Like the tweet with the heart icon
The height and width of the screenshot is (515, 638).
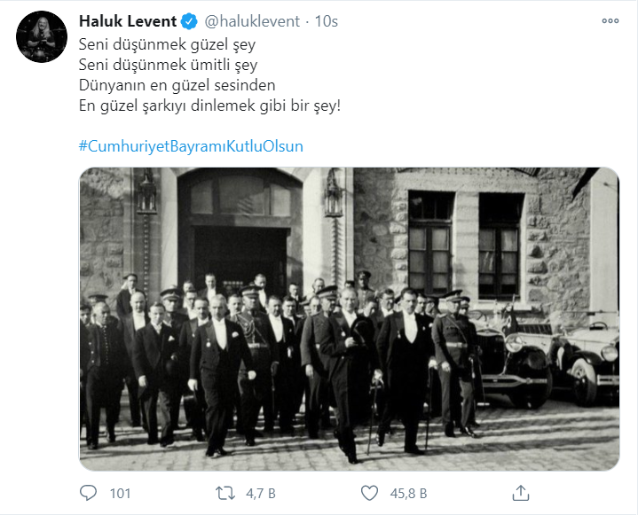369,492
